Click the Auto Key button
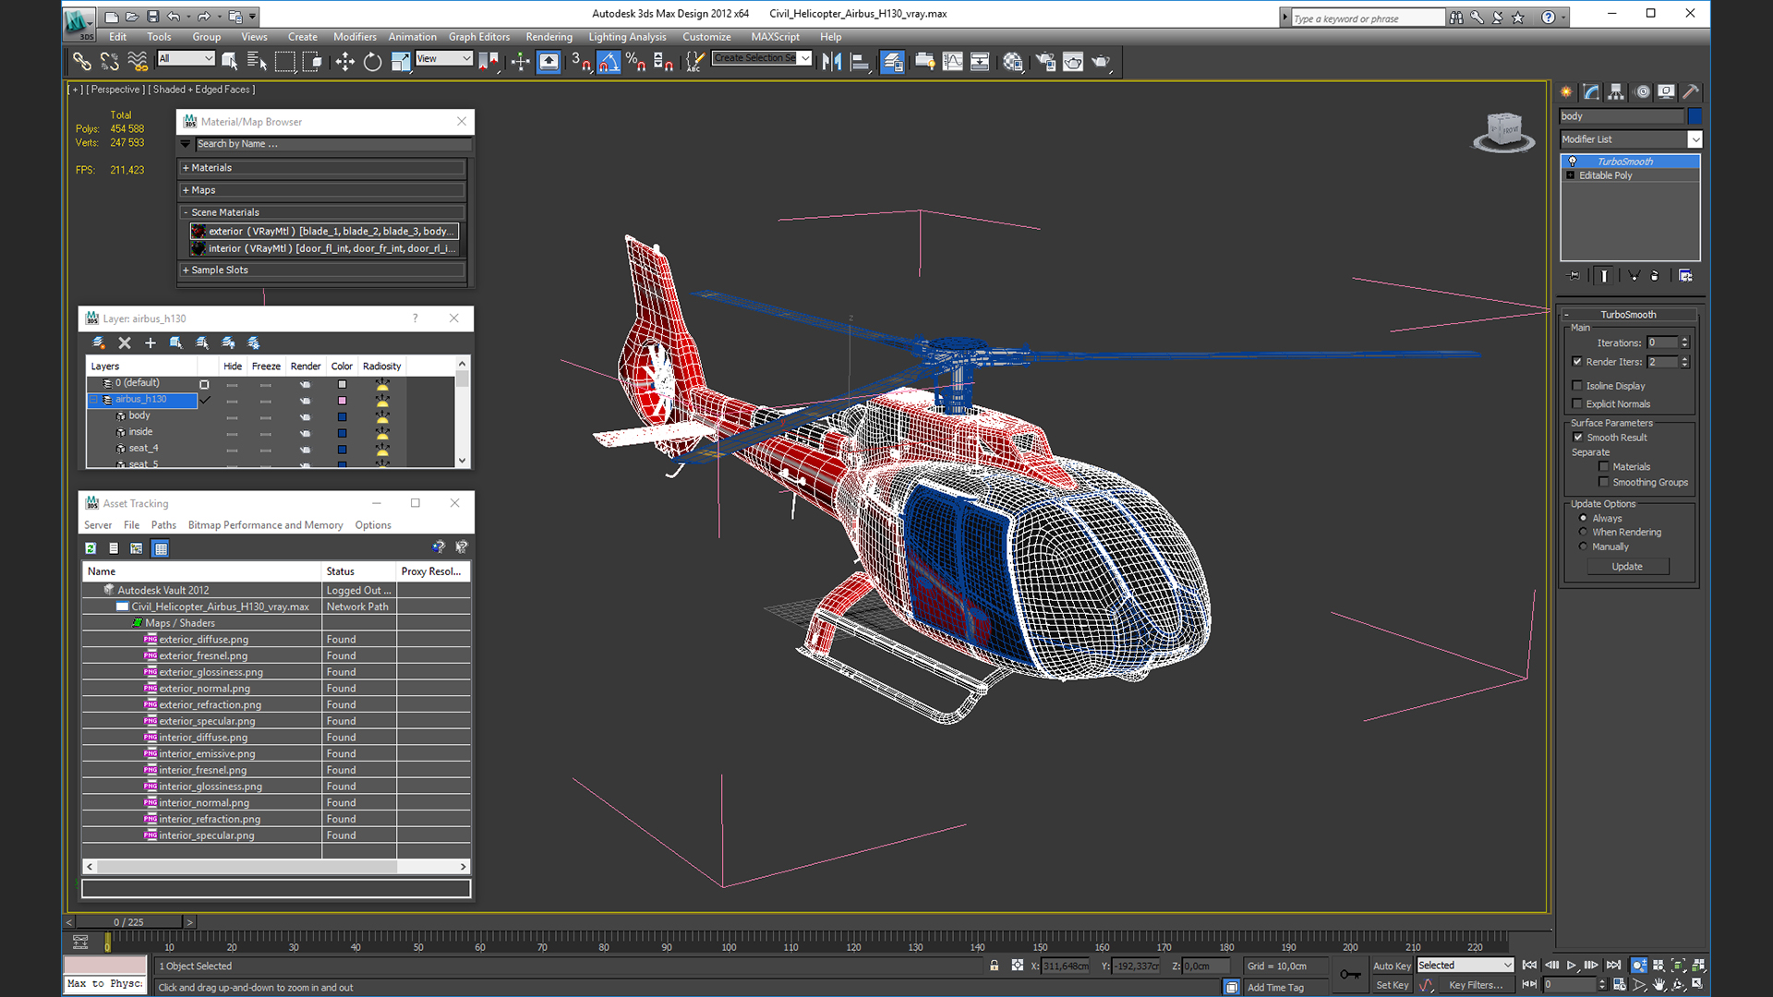The image size is (1773, 997). (x=1391, y=966)
